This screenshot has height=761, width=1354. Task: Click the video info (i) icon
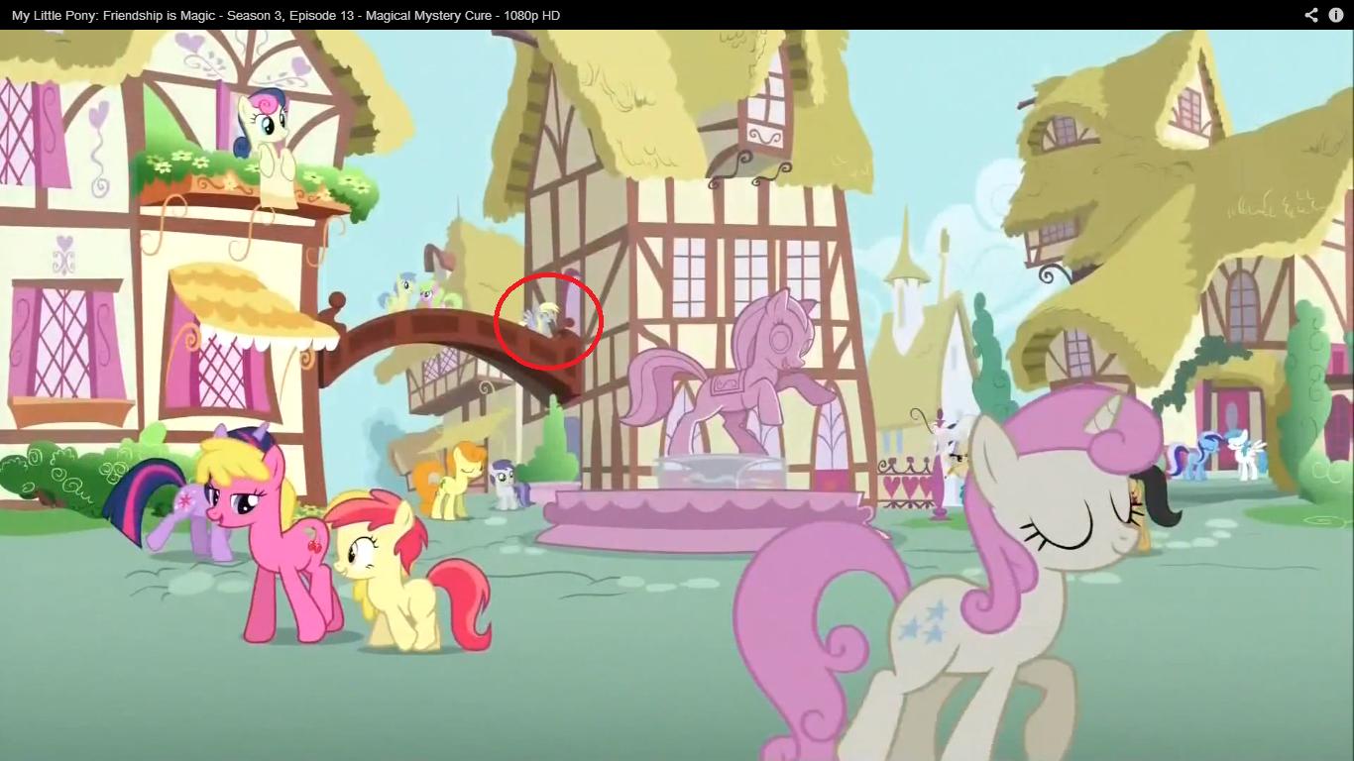[1335, 15]
